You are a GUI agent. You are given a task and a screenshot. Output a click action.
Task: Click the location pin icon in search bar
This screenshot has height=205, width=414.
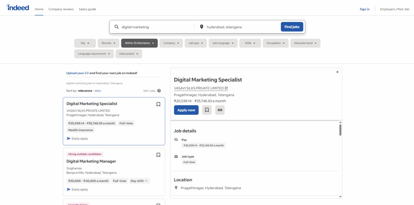coord(201,27)
